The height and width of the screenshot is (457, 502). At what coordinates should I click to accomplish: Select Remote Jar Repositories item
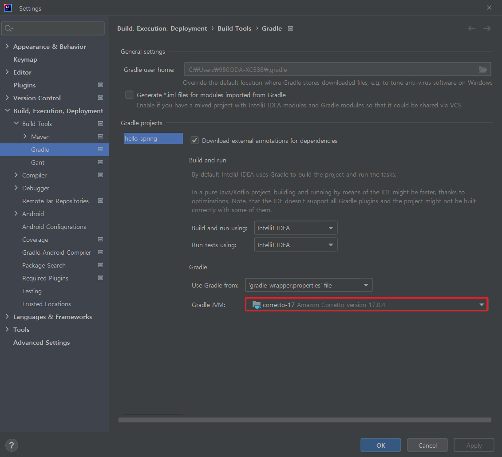coord(55,201)
